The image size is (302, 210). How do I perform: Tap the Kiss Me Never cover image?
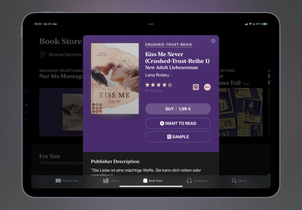[115, 78]
